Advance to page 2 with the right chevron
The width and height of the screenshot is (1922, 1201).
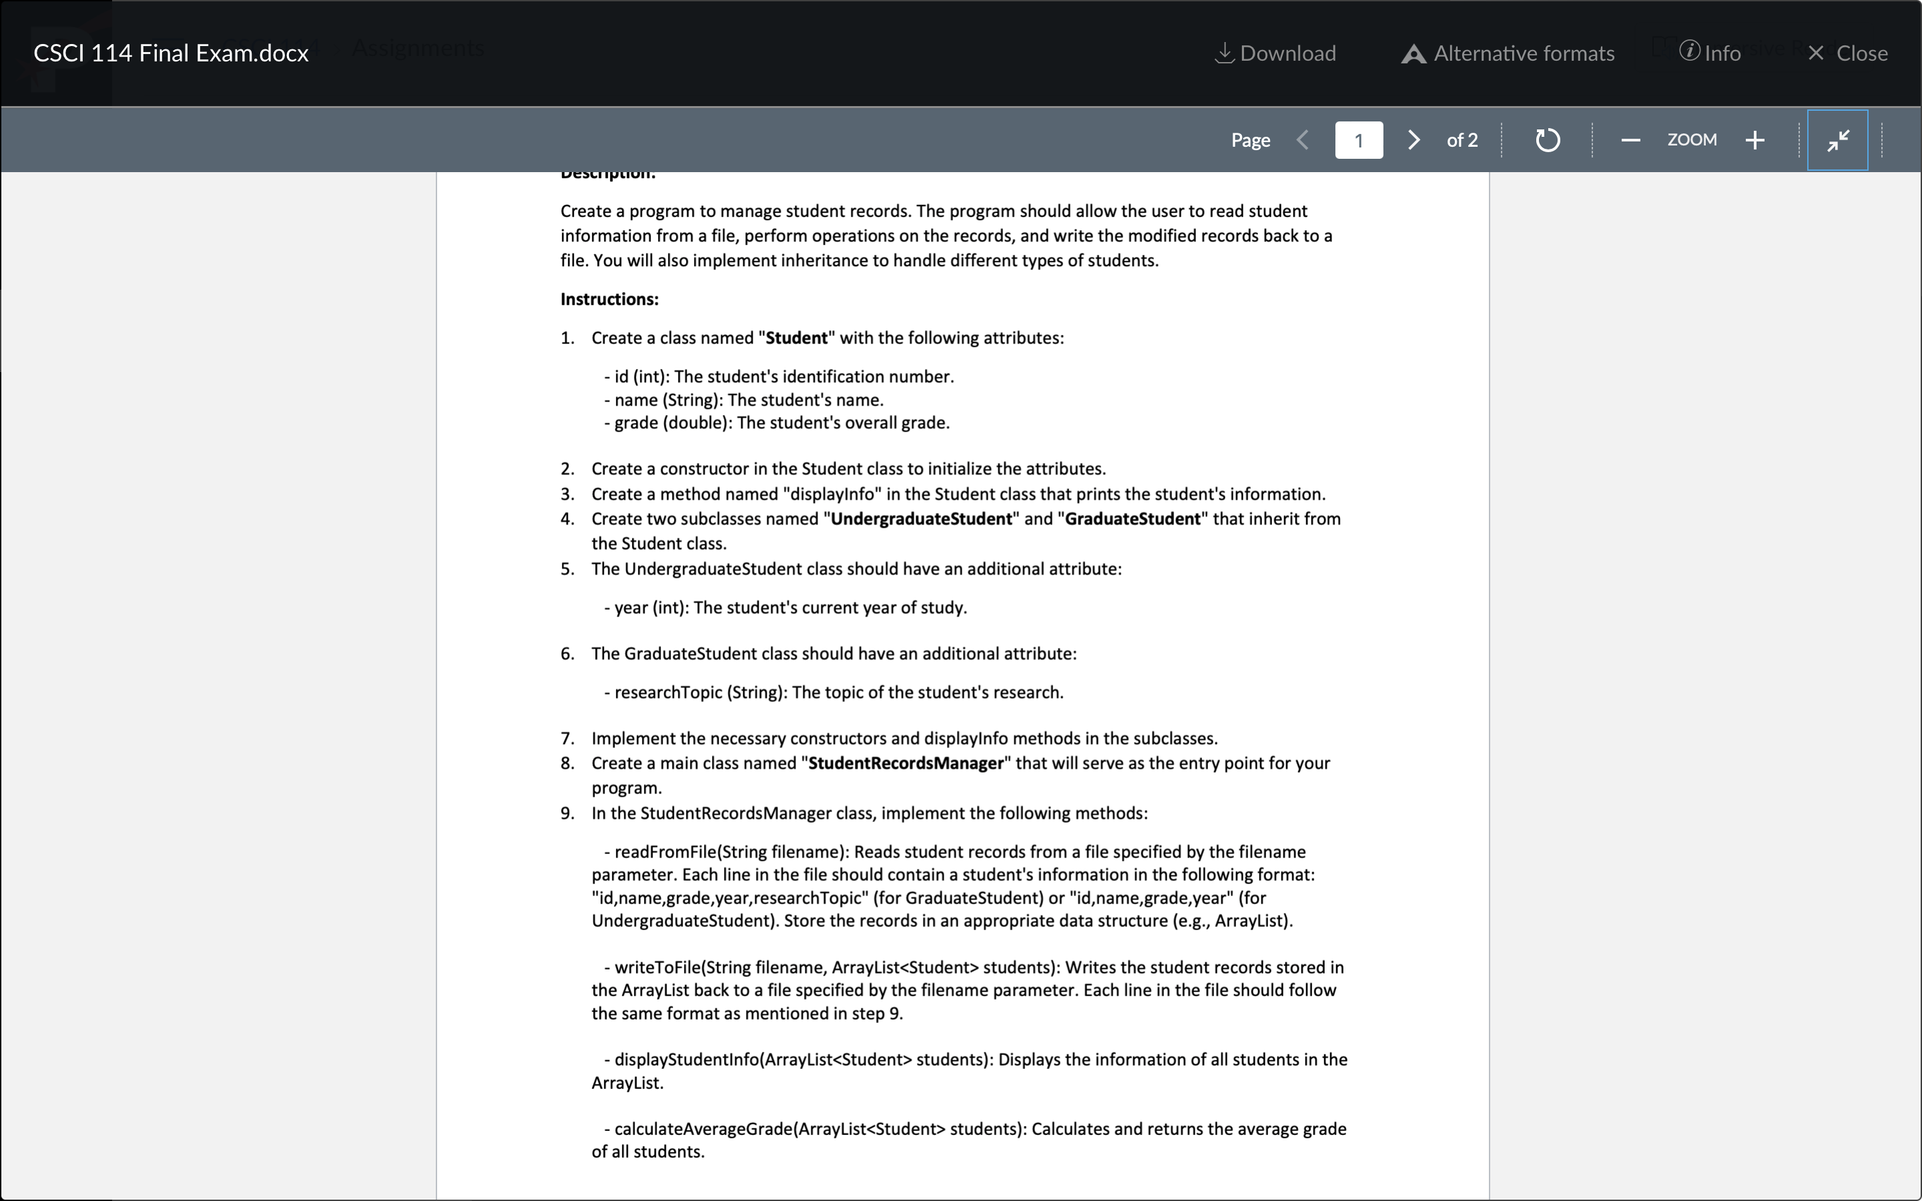pos(1413,140)
